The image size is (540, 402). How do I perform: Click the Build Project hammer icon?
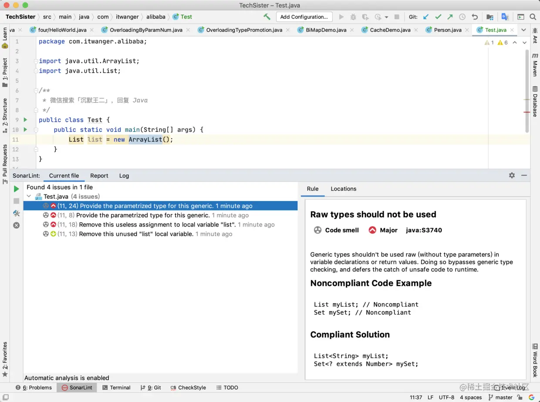[267, 17]
